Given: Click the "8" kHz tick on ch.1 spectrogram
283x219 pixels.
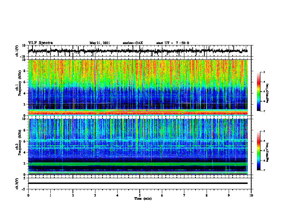Looking at the screenshot, I should point(25,71).
